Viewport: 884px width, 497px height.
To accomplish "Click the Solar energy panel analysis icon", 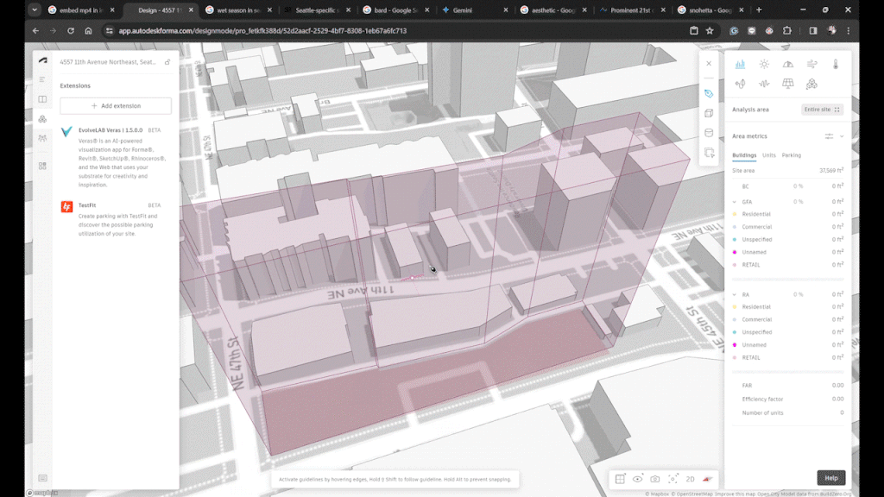I will (787, 84).
